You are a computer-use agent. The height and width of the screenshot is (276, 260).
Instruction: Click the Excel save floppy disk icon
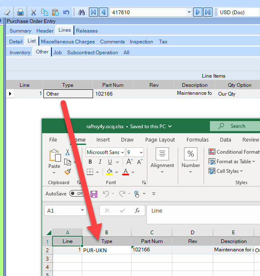[x=94, y=194]
